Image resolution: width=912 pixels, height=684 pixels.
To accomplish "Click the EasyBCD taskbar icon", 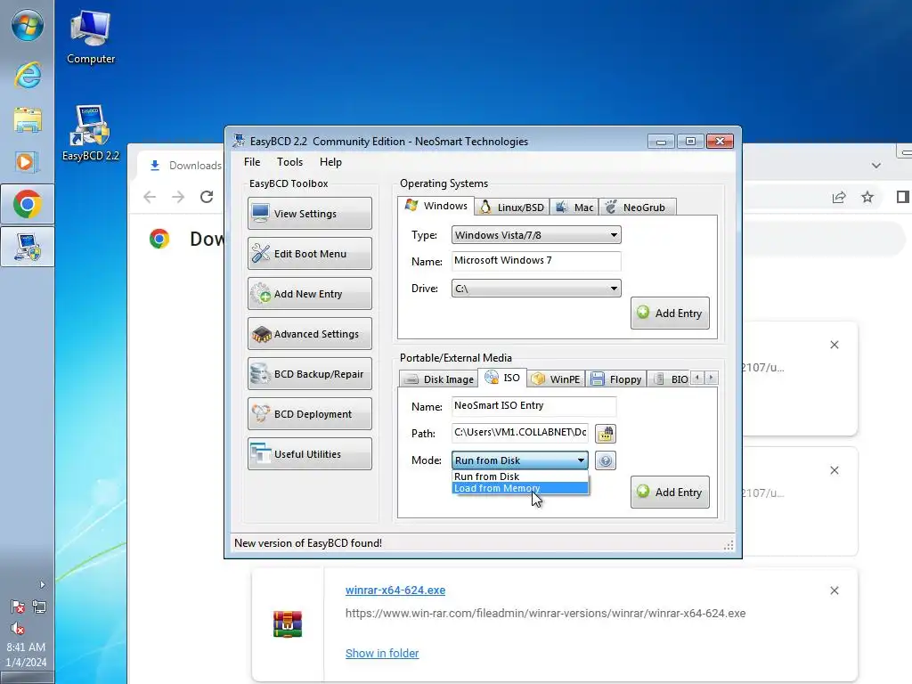I will [27, 247].
